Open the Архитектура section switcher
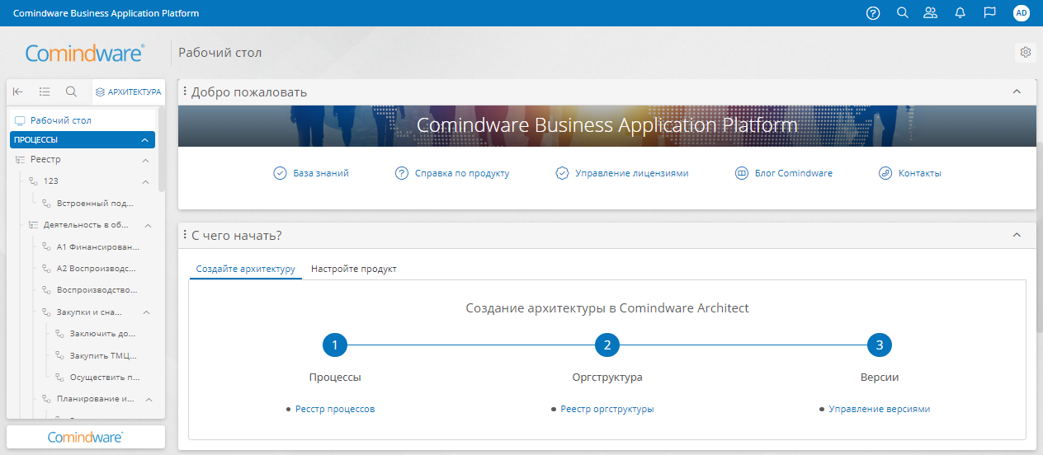Viewport: 1043px width, 455px height. (128, 92)
